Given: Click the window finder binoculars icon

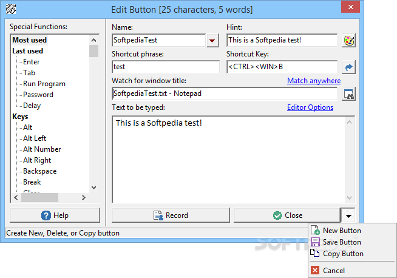Looking at the screenshot, I should pyautogui.click(x=348, y=94).
